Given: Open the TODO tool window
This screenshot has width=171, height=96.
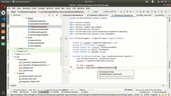Looking at the screenshot, I should 14,92.
